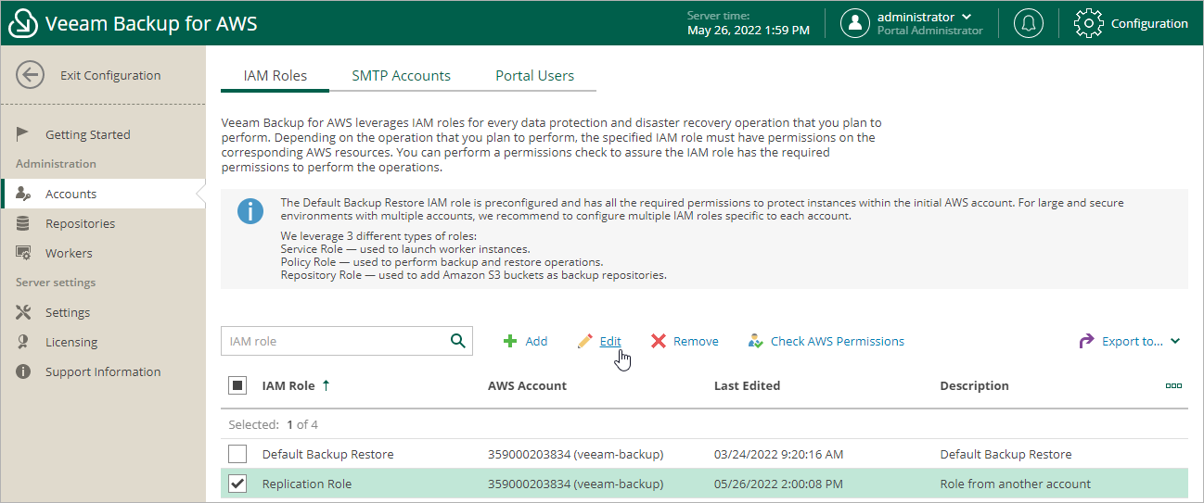Click the IAM role search field
1204x503 pixels.
click(334, 342)
